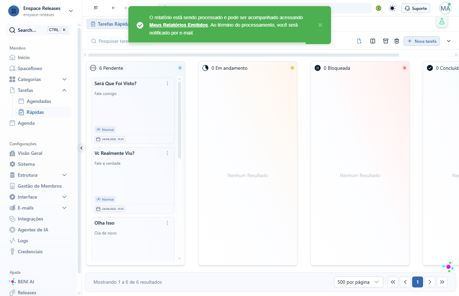Image resolution: width=459 pixels, height=296 pixels.
Task: Click the Suporte button
Action: click(x=416, y=8)
